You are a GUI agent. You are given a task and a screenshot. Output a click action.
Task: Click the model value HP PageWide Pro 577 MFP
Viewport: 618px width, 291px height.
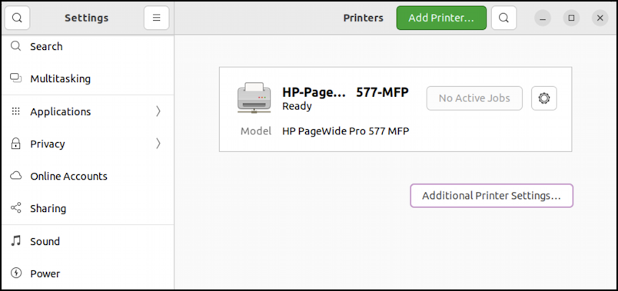(346, 131)
